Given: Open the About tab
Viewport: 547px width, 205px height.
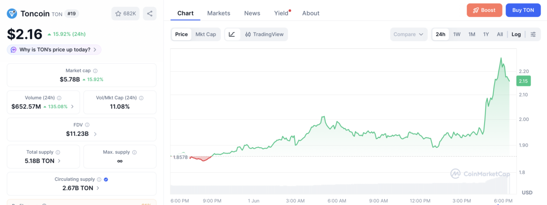Looking at the screenshot, I should point(311,13).
